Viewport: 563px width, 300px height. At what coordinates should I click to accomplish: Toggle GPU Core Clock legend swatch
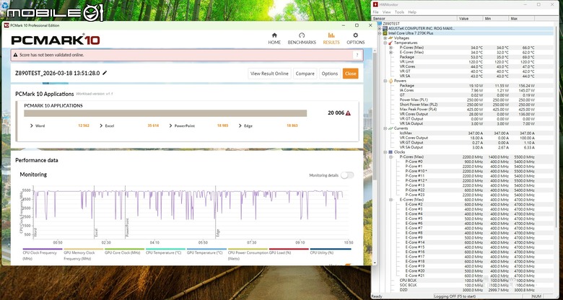(x=124, y=249)
